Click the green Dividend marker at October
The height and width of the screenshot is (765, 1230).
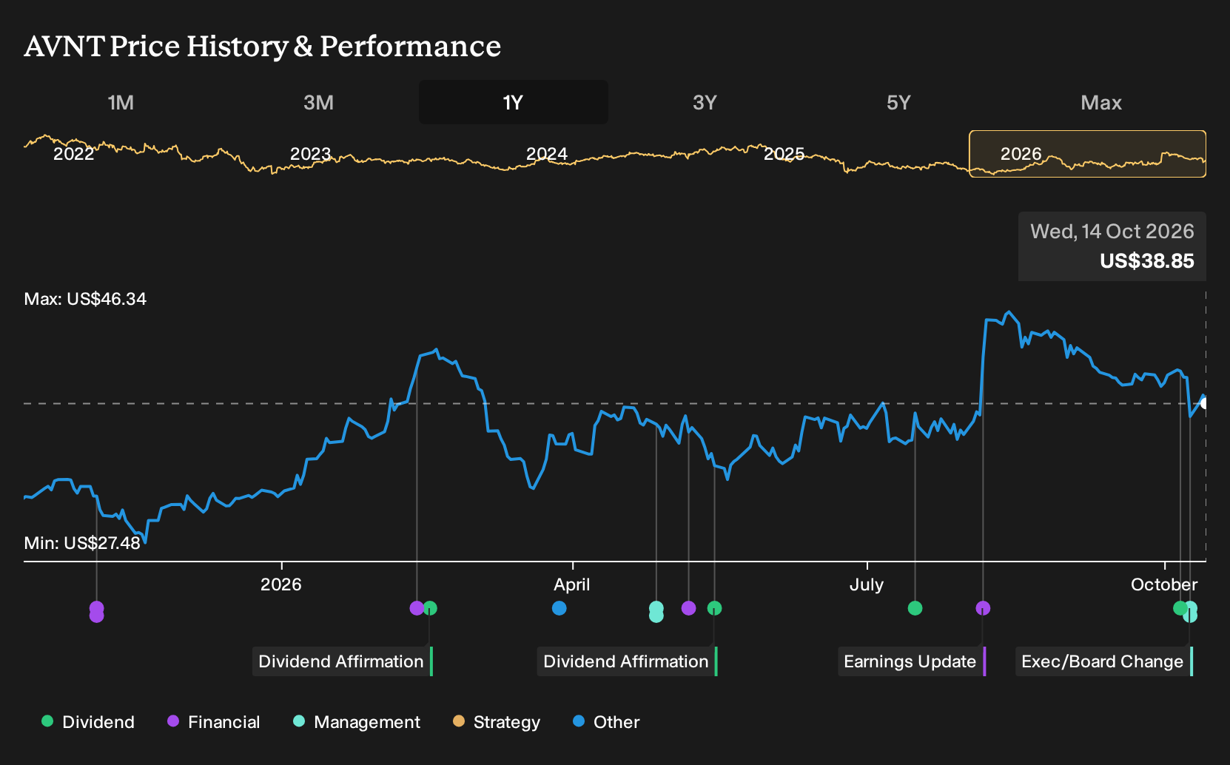pos(1180,608)
